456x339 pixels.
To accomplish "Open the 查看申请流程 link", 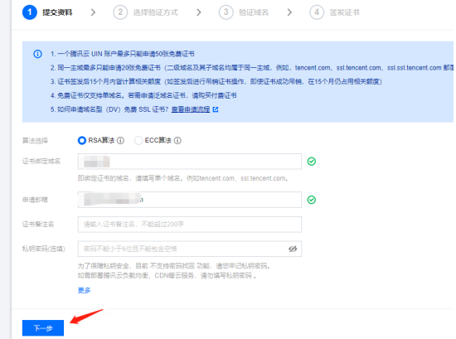I will point(191,109).
